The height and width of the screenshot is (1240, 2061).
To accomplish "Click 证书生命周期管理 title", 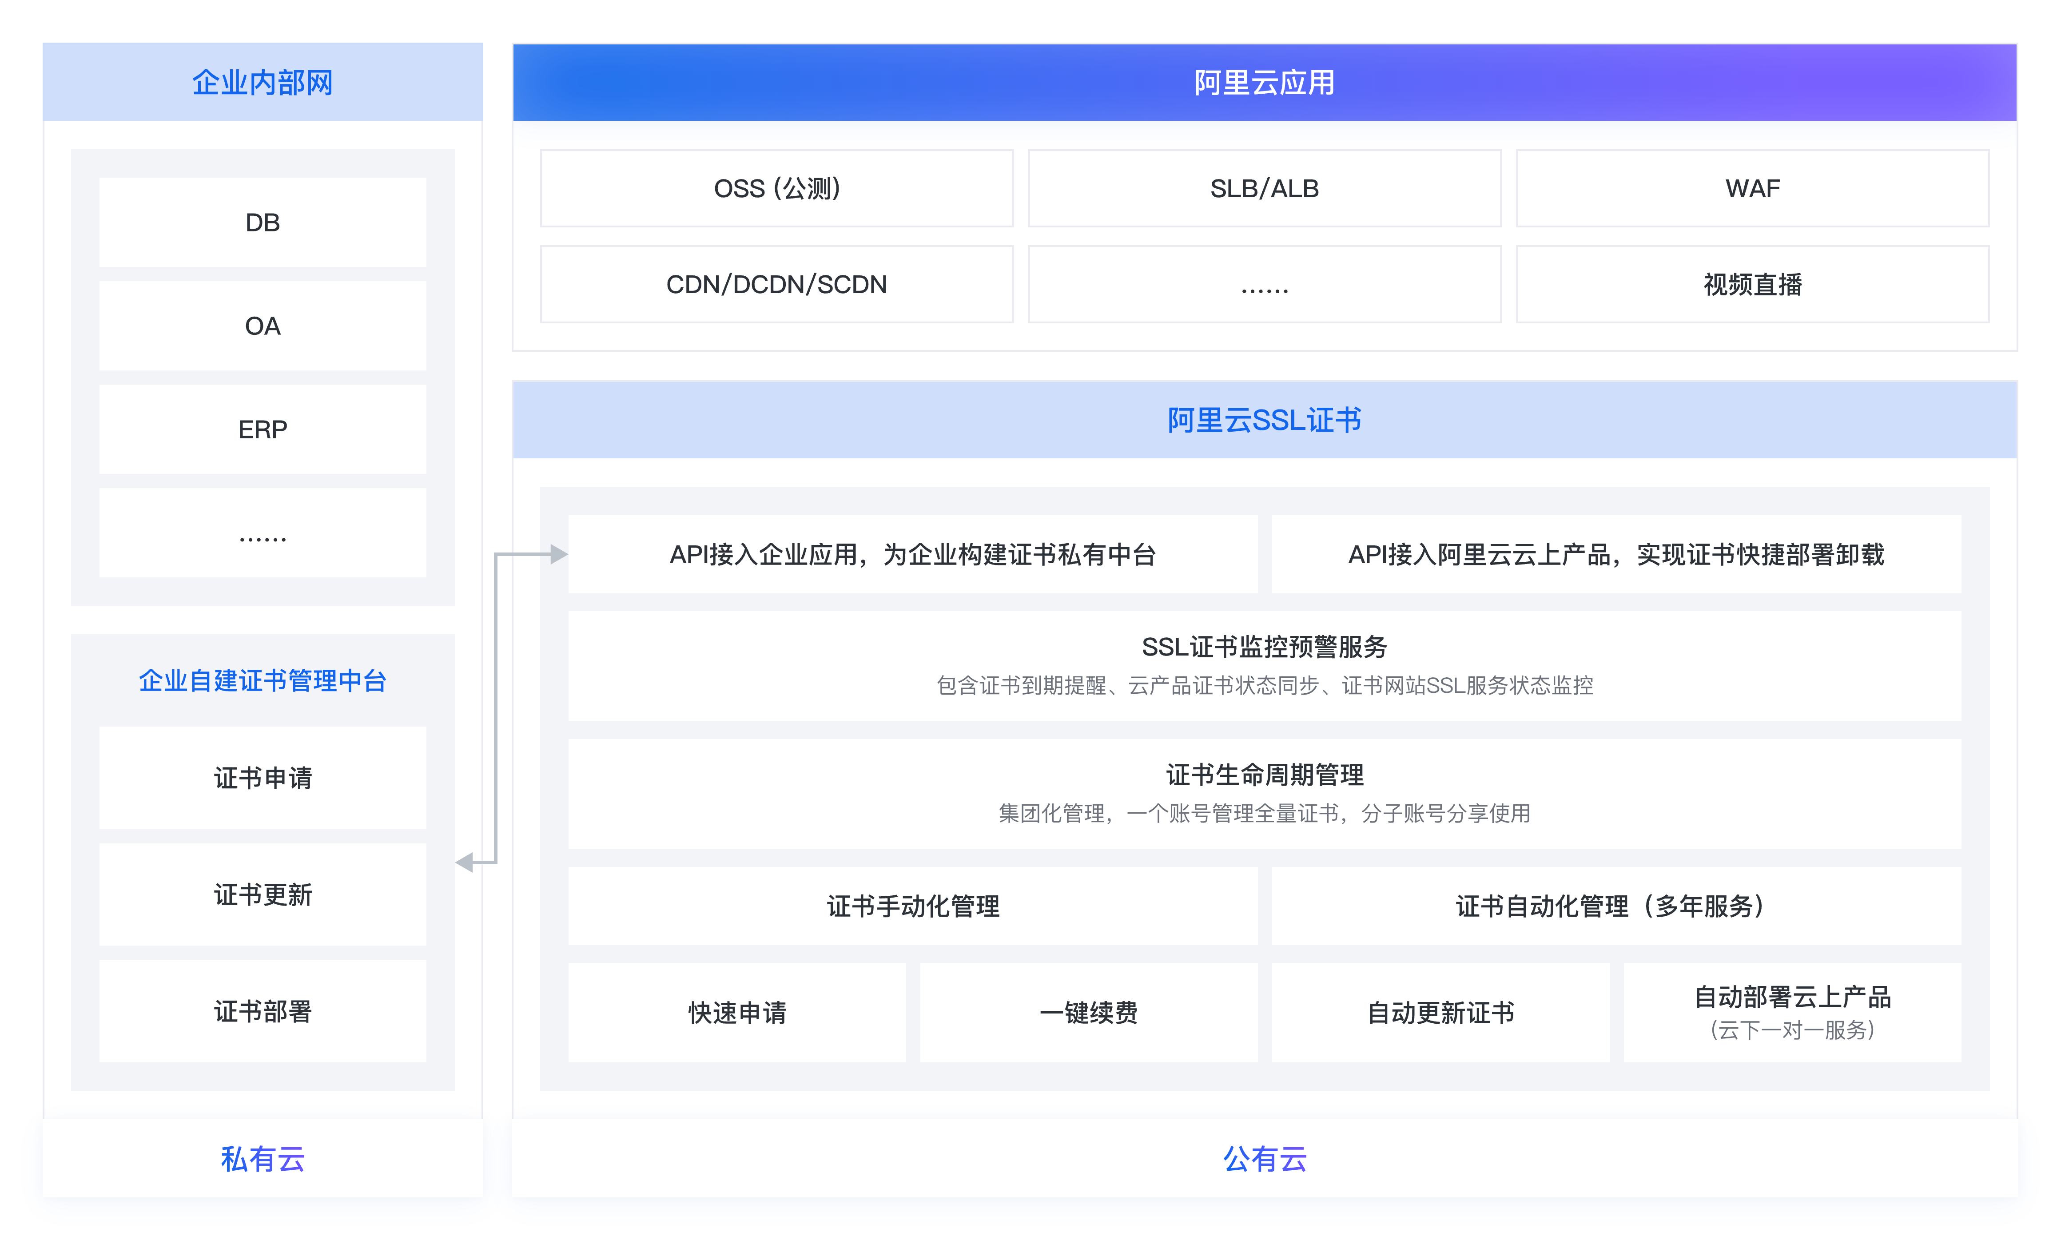I will [1264, 775].
